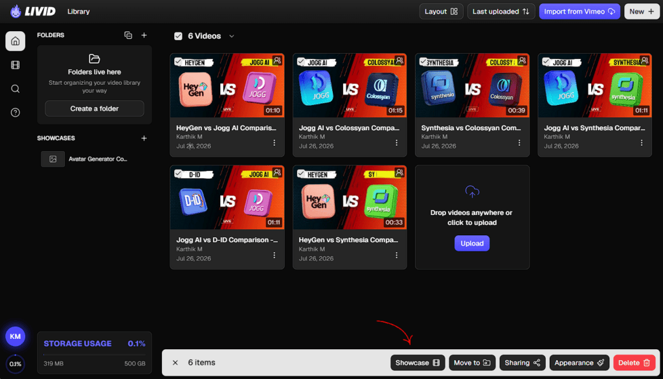
Task: Click the storage usage progress bar
Action: 95,354
